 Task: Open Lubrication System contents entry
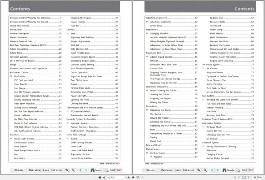click(x=228, y=123)
